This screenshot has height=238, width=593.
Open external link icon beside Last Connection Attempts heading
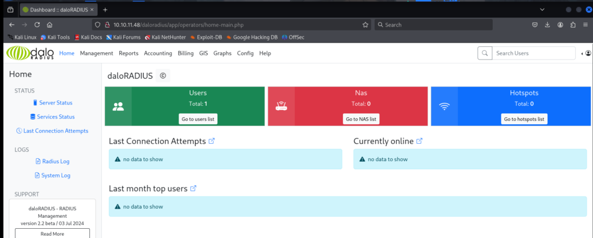tap(212, 141)
